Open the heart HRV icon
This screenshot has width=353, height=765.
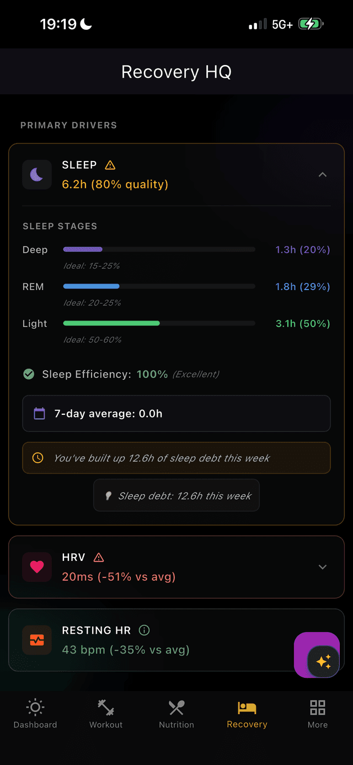pos(36,566)
